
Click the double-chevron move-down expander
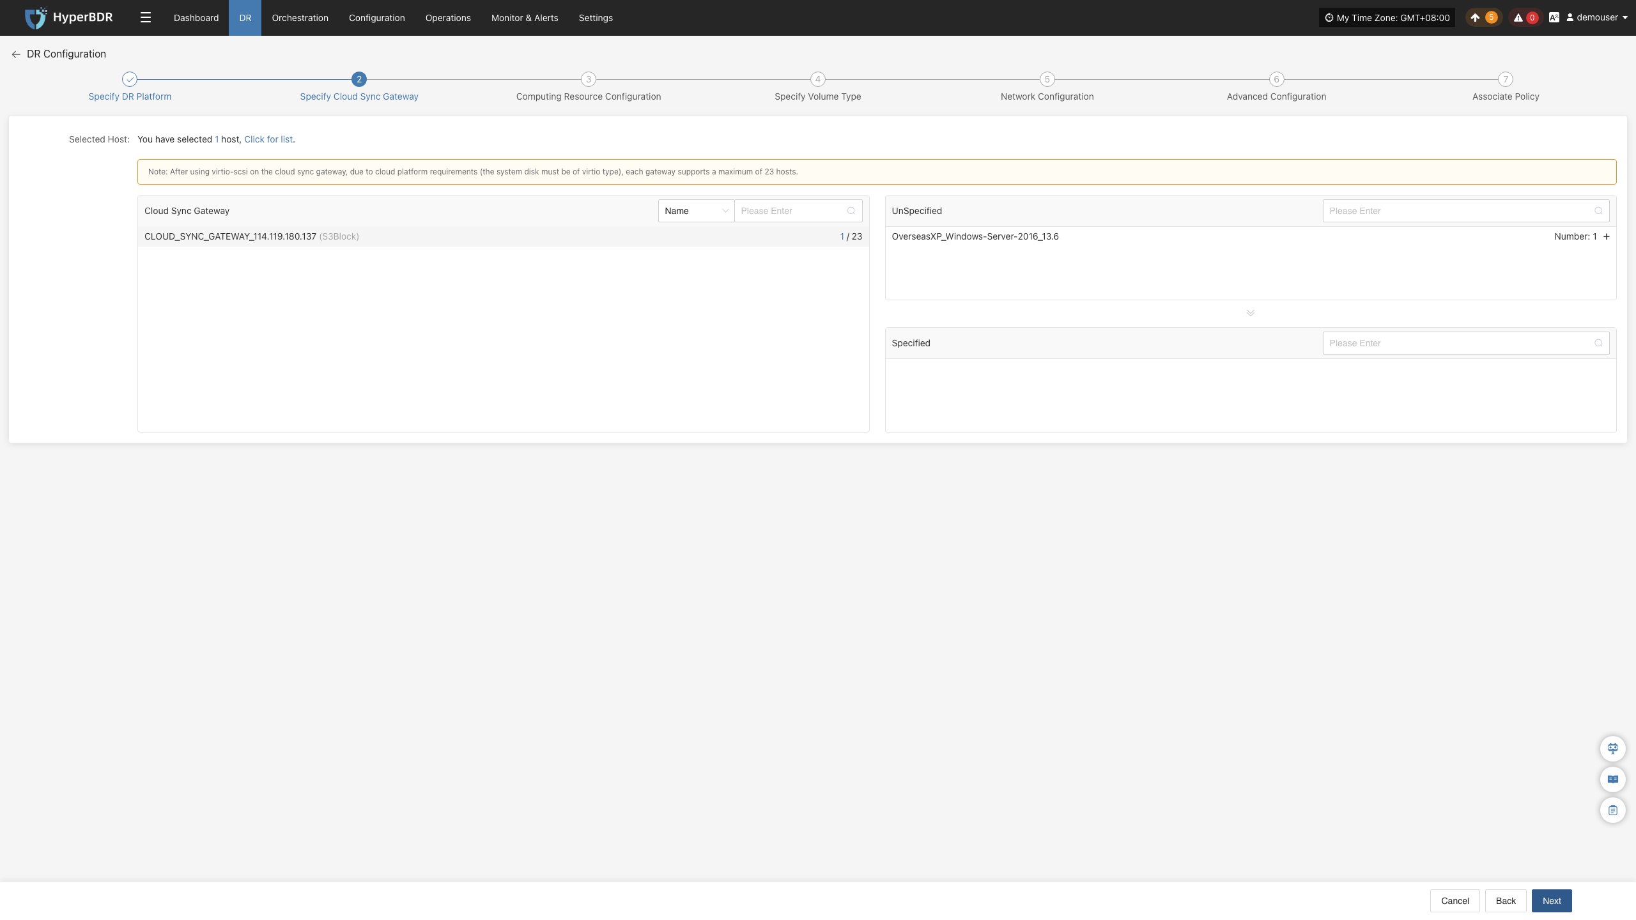click(x=1251, y=313)
